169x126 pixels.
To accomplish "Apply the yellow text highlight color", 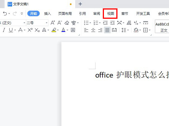I will coord(54,30).
